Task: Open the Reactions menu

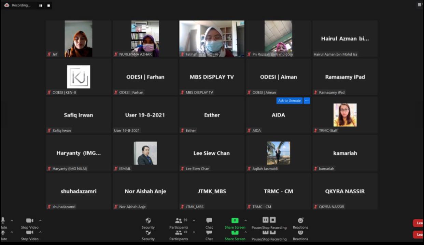Action: click(300, 223)
